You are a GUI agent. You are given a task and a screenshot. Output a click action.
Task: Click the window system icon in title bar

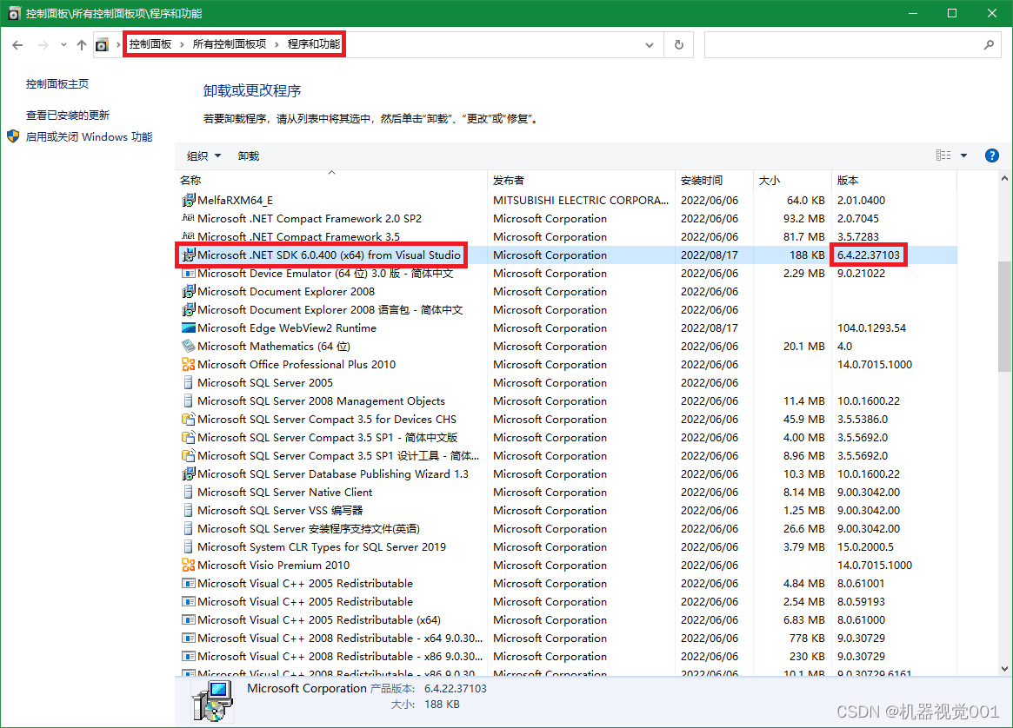click(14, 13)
